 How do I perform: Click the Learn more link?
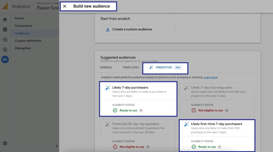pos(211,77)
